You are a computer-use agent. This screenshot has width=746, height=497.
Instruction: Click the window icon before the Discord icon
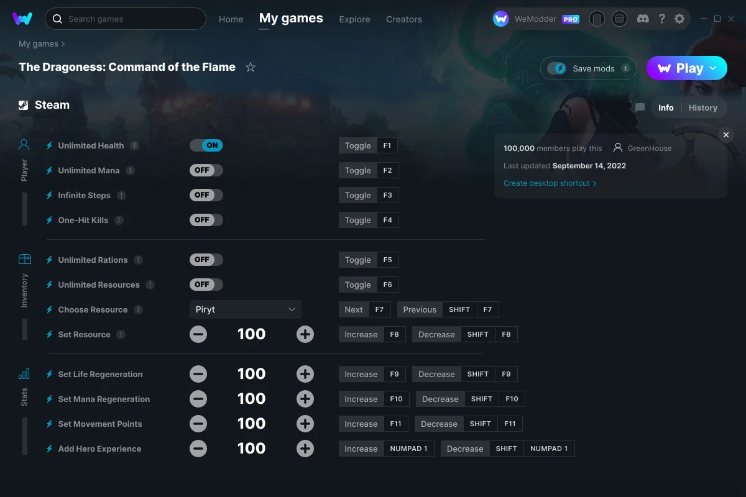coord(619,19)
